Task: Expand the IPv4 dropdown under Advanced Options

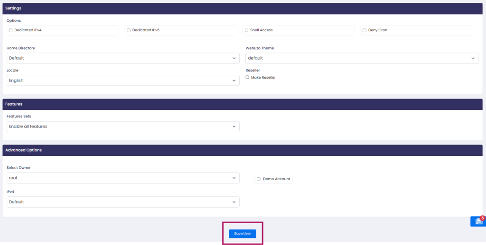Action: click(x=123, y=202)
